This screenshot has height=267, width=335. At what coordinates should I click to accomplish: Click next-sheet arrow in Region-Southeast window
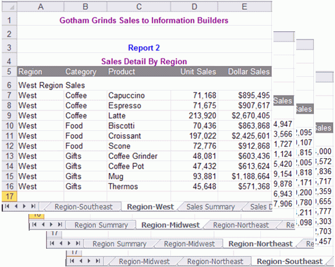89,261
